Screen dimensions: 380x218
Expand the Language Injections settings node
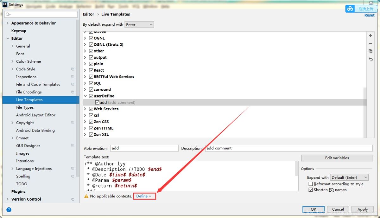pos(12,169)
